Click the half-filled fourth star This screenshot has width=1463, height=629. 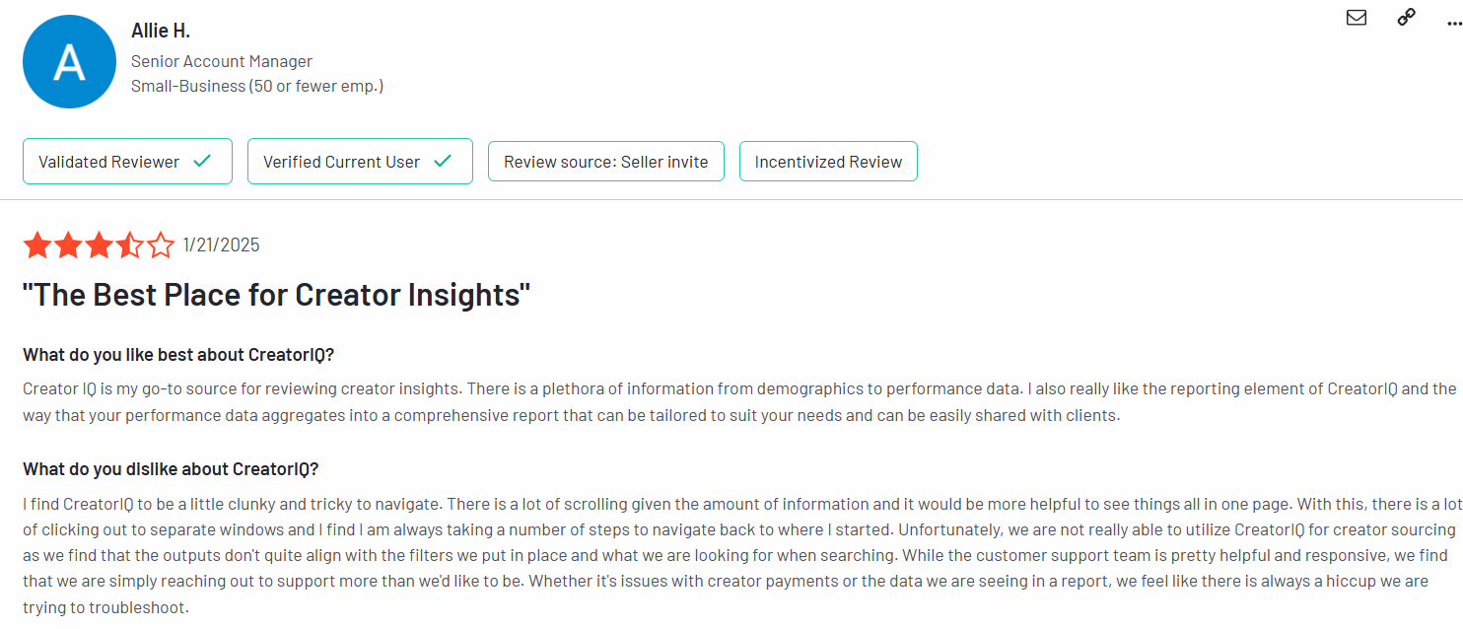tap(129, 245)
